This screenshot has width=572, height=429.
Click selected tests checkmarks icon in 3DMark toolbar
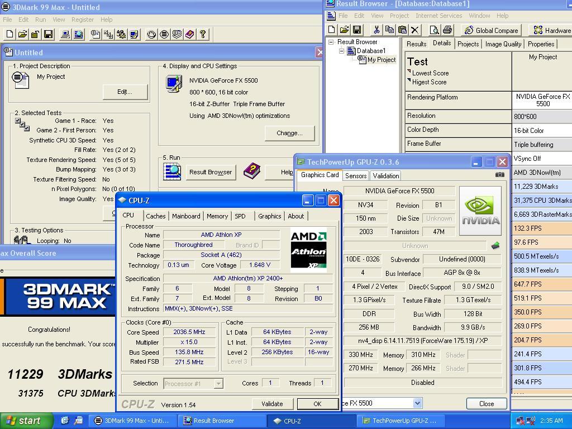coord(108,34)
